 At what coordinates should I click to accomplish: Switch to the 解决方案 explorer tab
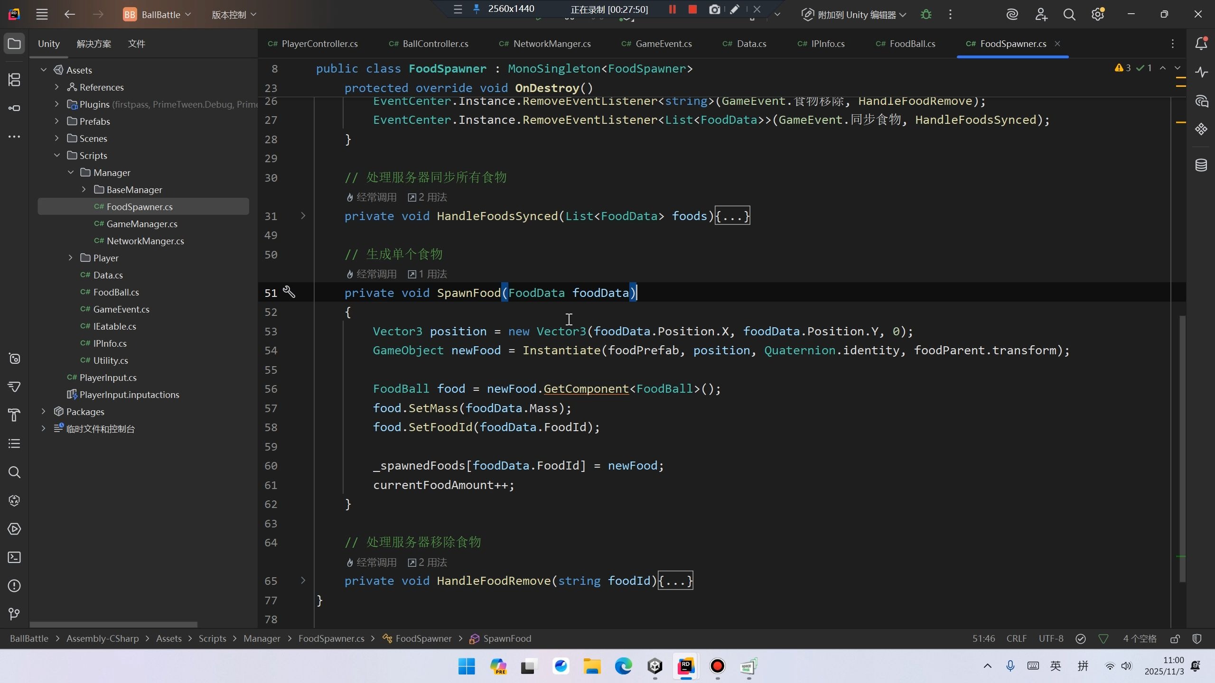click(94, 44)
